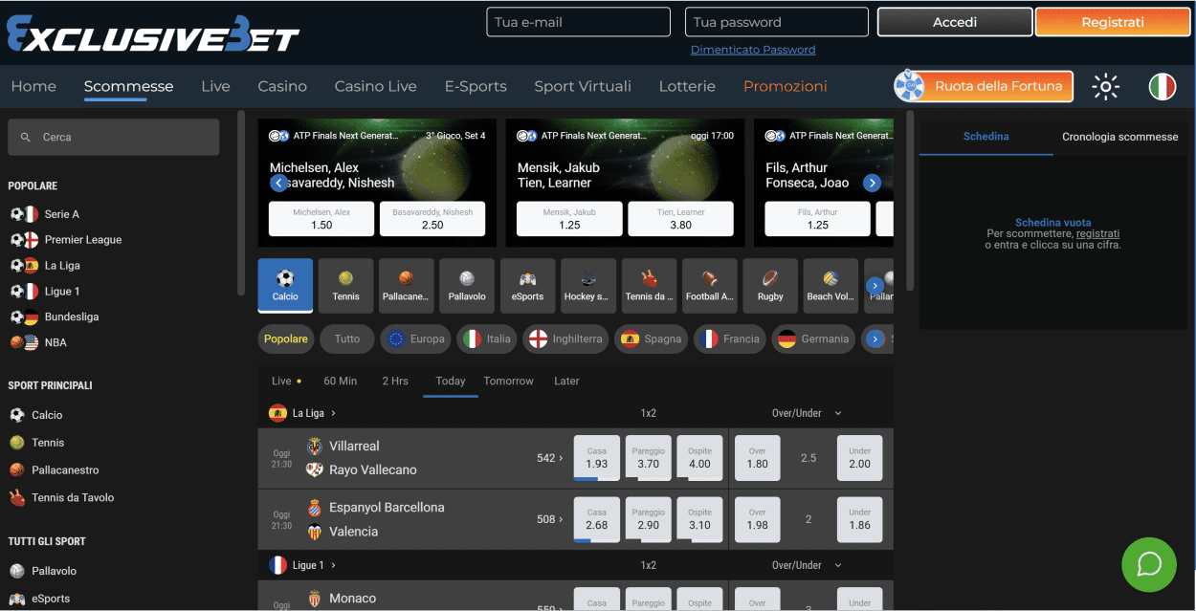Viewport: 1196px width, 611px height.
Task: Filter by Francia chip
Action: click(x=729, y=338)
